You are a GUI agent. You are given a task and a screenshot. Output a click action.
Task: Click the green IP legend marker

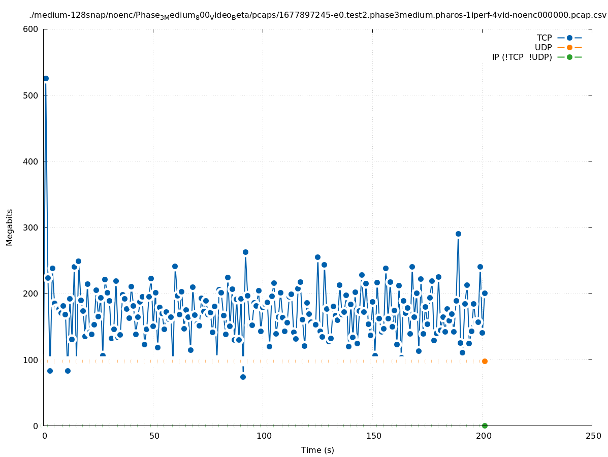point(569,57)
